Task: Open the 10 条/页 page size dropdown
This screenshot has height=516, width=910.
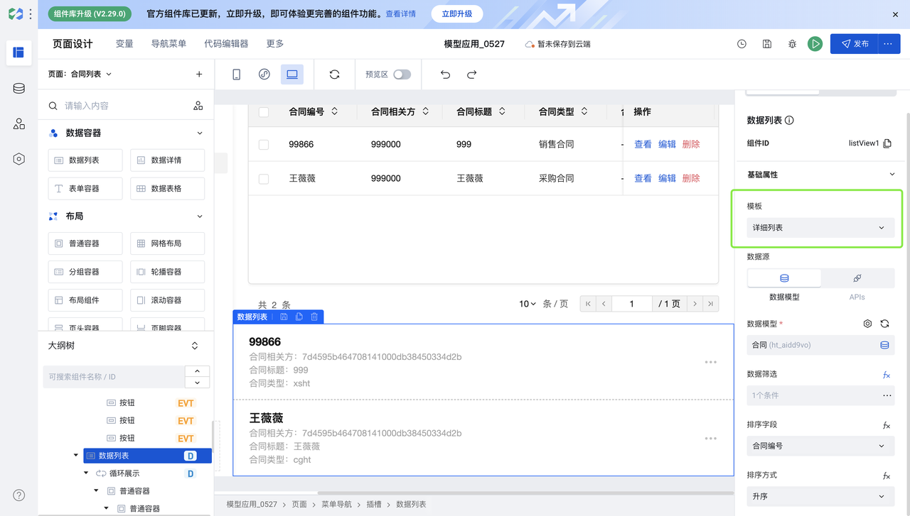Action: 528,304
